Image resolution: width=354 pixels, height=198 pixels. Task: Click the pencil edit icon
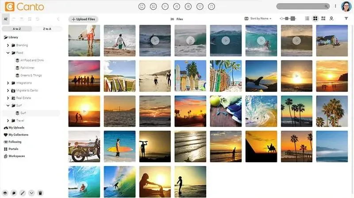(x=23, y=193)
